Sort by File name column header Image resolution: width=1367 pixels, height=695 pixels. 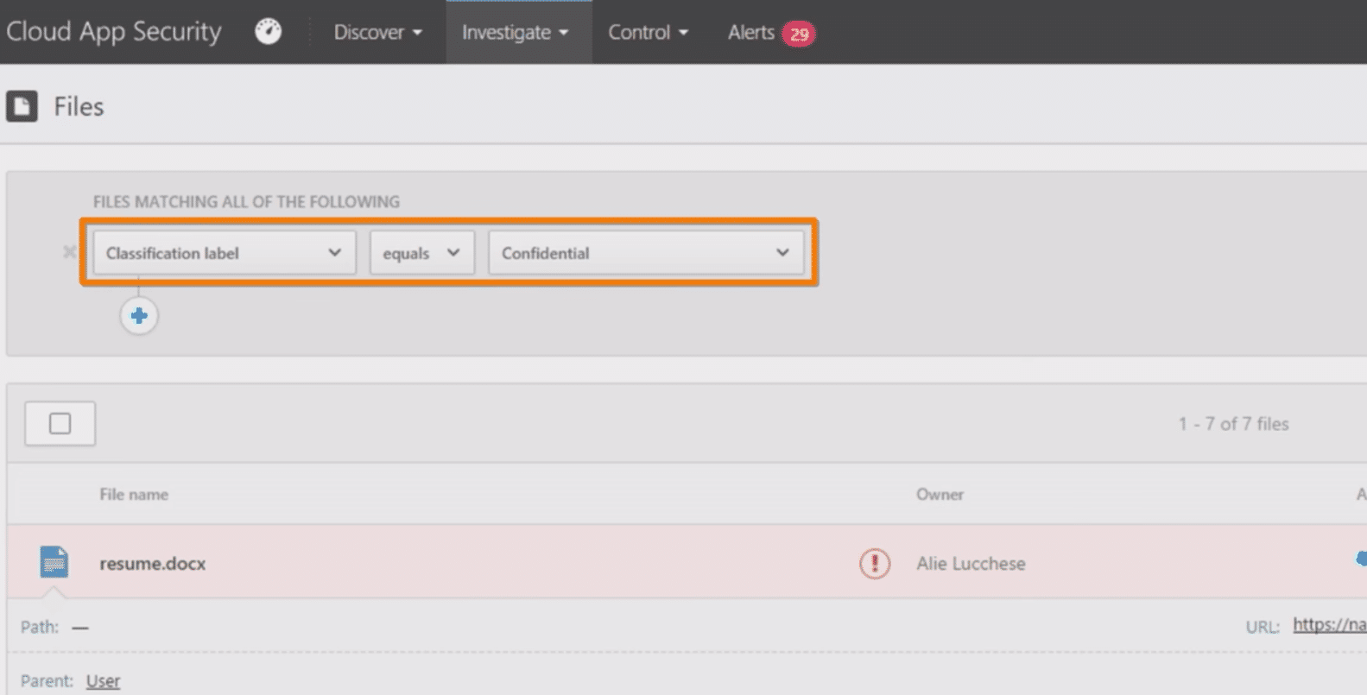click(x=134, y=495)
